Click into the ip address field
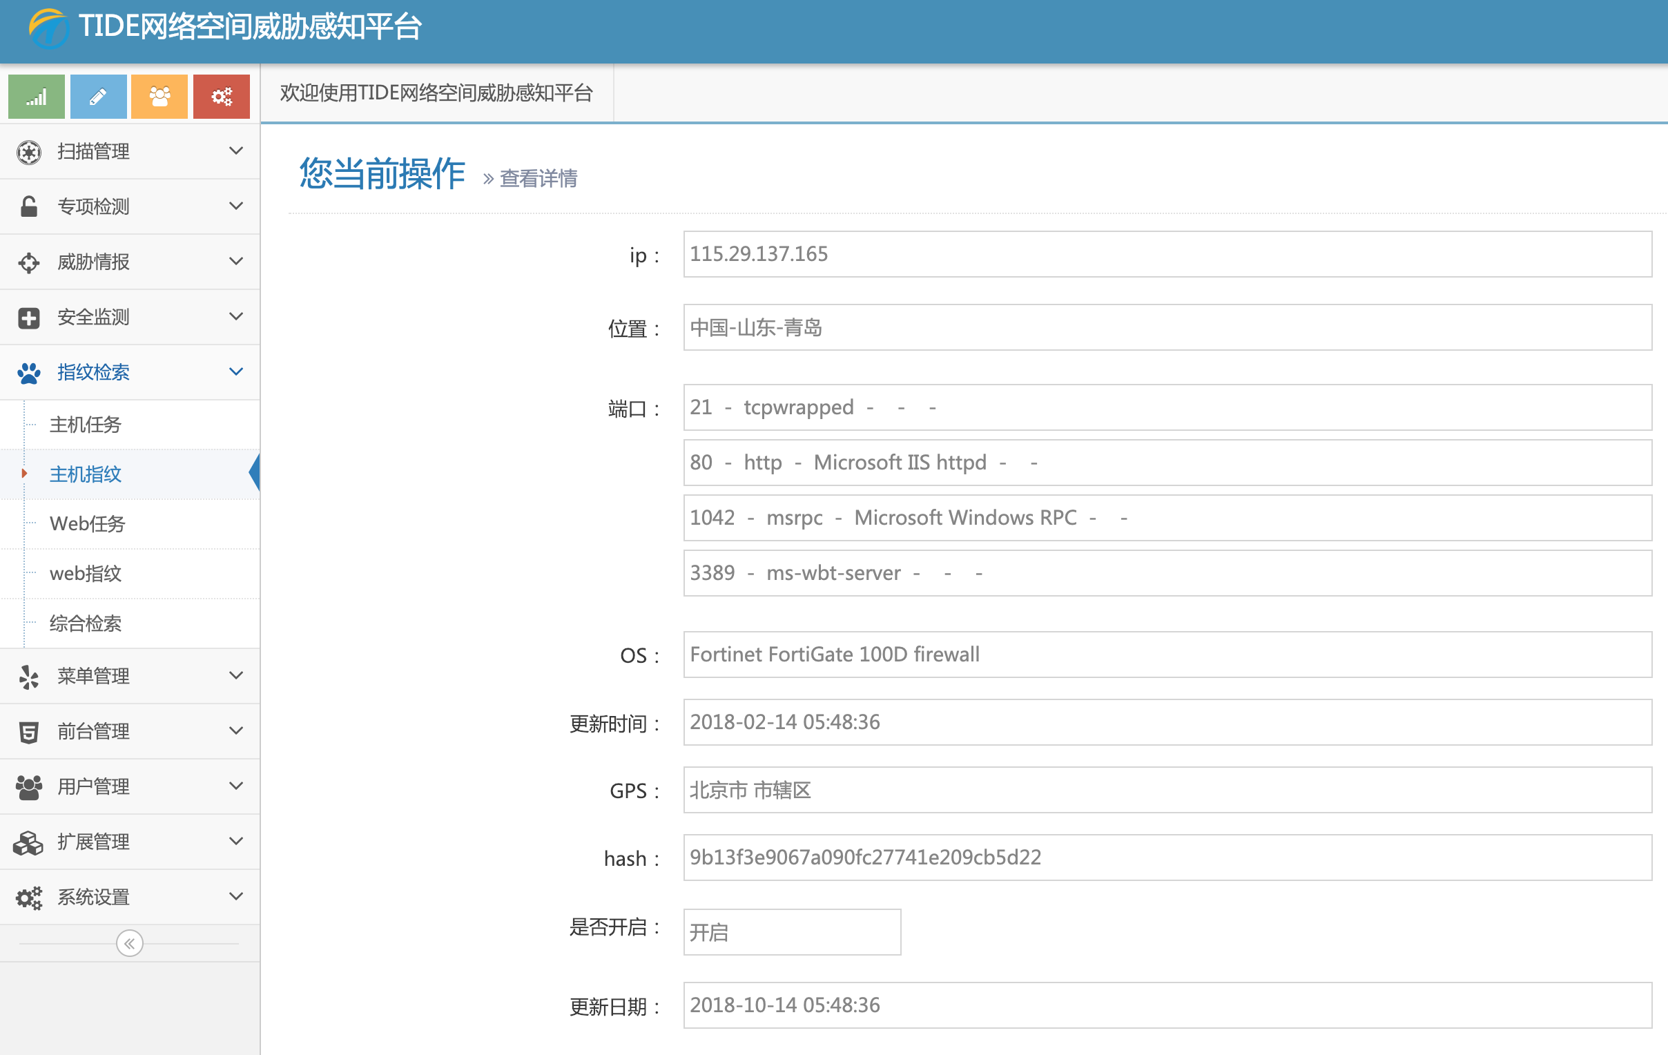Screen dimensions: 1668x1055 pos(1167,254)
